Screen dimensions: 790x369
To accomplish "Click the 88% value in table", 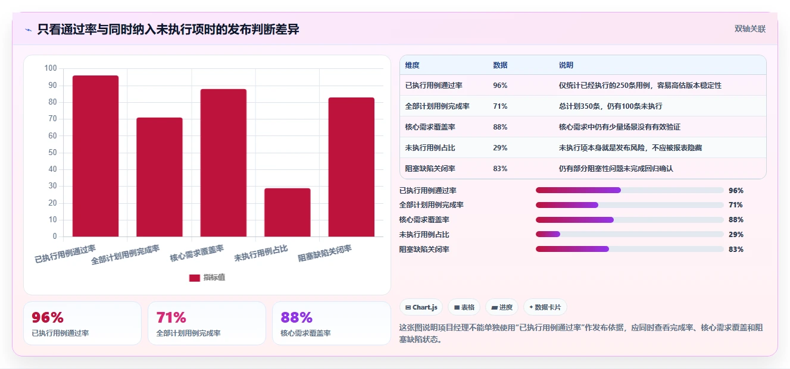I will click(500, 127).
